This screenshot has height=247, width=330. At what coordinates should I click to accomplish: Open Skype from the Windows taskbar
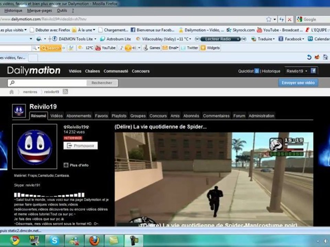[x=54, y=240]
